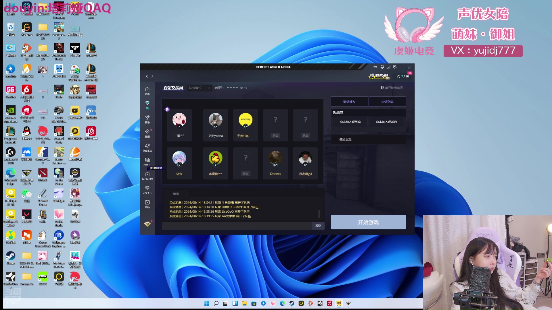The height and width of the screenshot is (310, 552).
Task: Open the GeForce Experience desktop shortcut
Action: (11, 114)
